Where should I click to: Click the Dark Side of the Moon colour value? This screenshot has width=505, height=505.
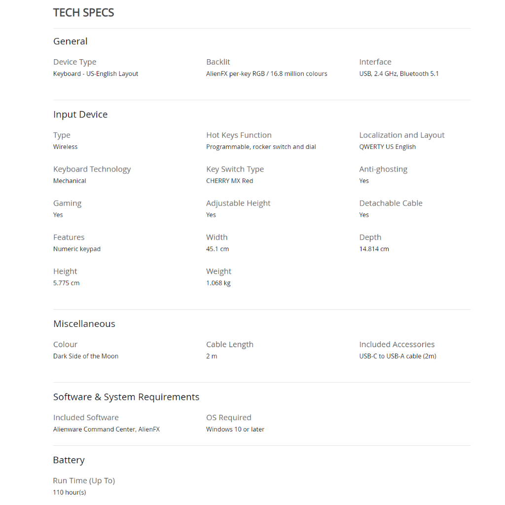pos(86,356)
